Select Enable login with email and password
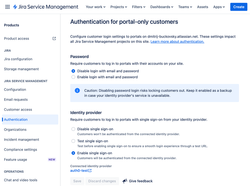This screenshot has width=250, height=186. click(73, 77)
